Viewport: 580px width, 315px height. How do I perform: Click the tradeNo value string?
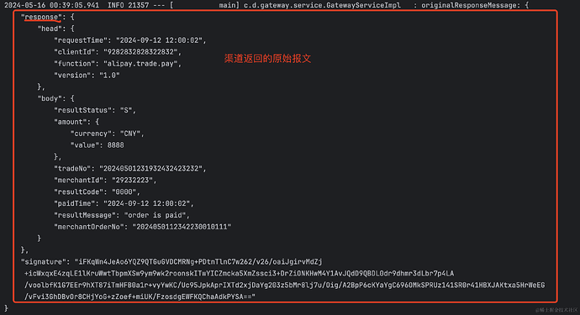151,168
